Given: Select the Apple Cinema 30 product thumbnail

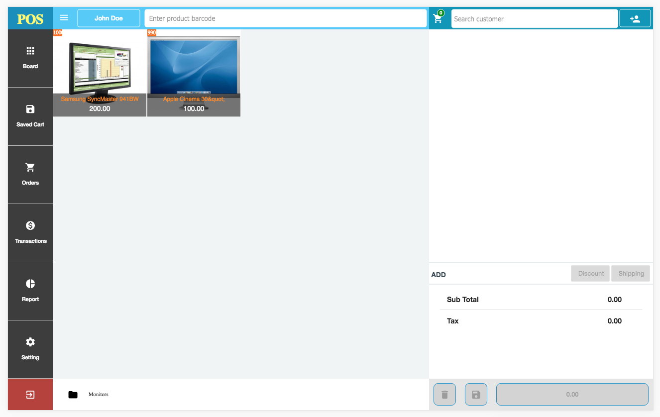Looking at the screenshot, I should [194, 73].
